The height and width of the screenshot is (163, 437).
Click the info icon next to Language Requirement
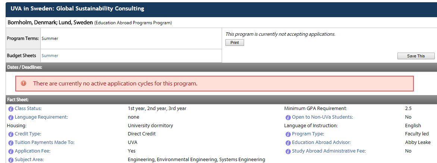click(11, 117)
